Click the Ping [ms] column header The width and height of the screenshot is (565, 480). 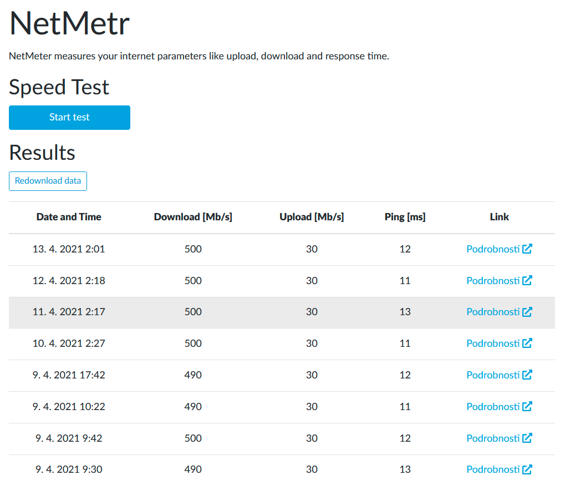405,217
